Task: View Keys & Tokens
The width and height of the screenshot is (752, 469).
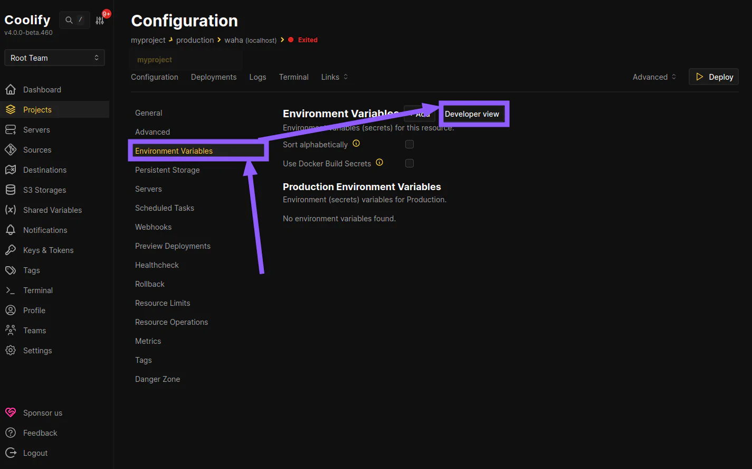Action: (x=47, y=250)
